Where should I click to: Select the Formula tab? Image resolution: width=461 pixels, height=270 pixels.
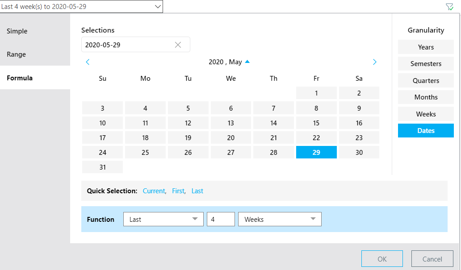[35, 78]
